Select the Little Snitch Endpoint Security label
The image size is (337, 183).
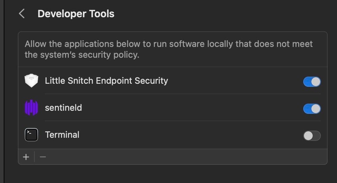coord(106,81)
